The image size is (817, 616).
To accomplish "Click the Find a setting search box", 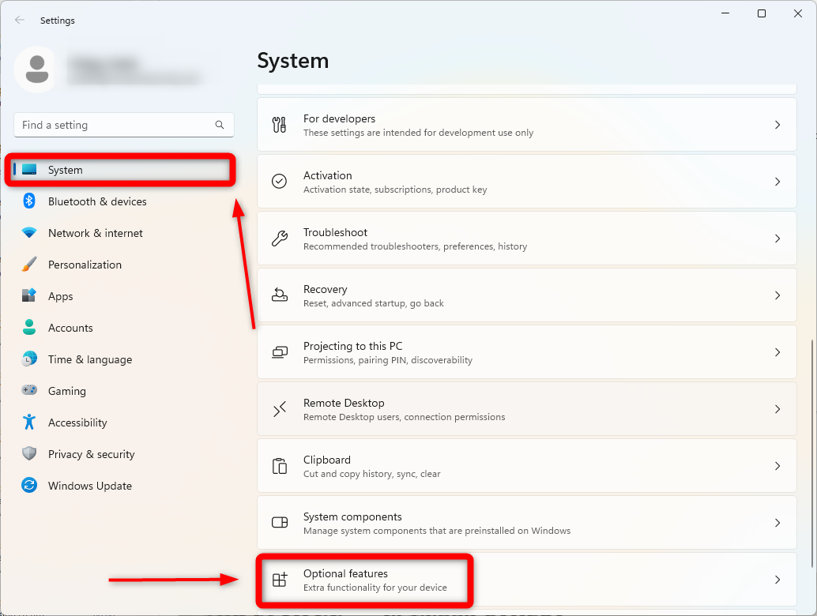I will [124, 125].
